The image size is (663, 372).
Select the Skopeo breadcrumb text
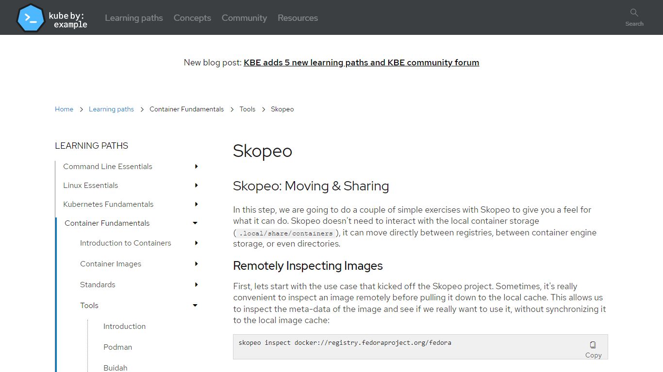[282, 109]
